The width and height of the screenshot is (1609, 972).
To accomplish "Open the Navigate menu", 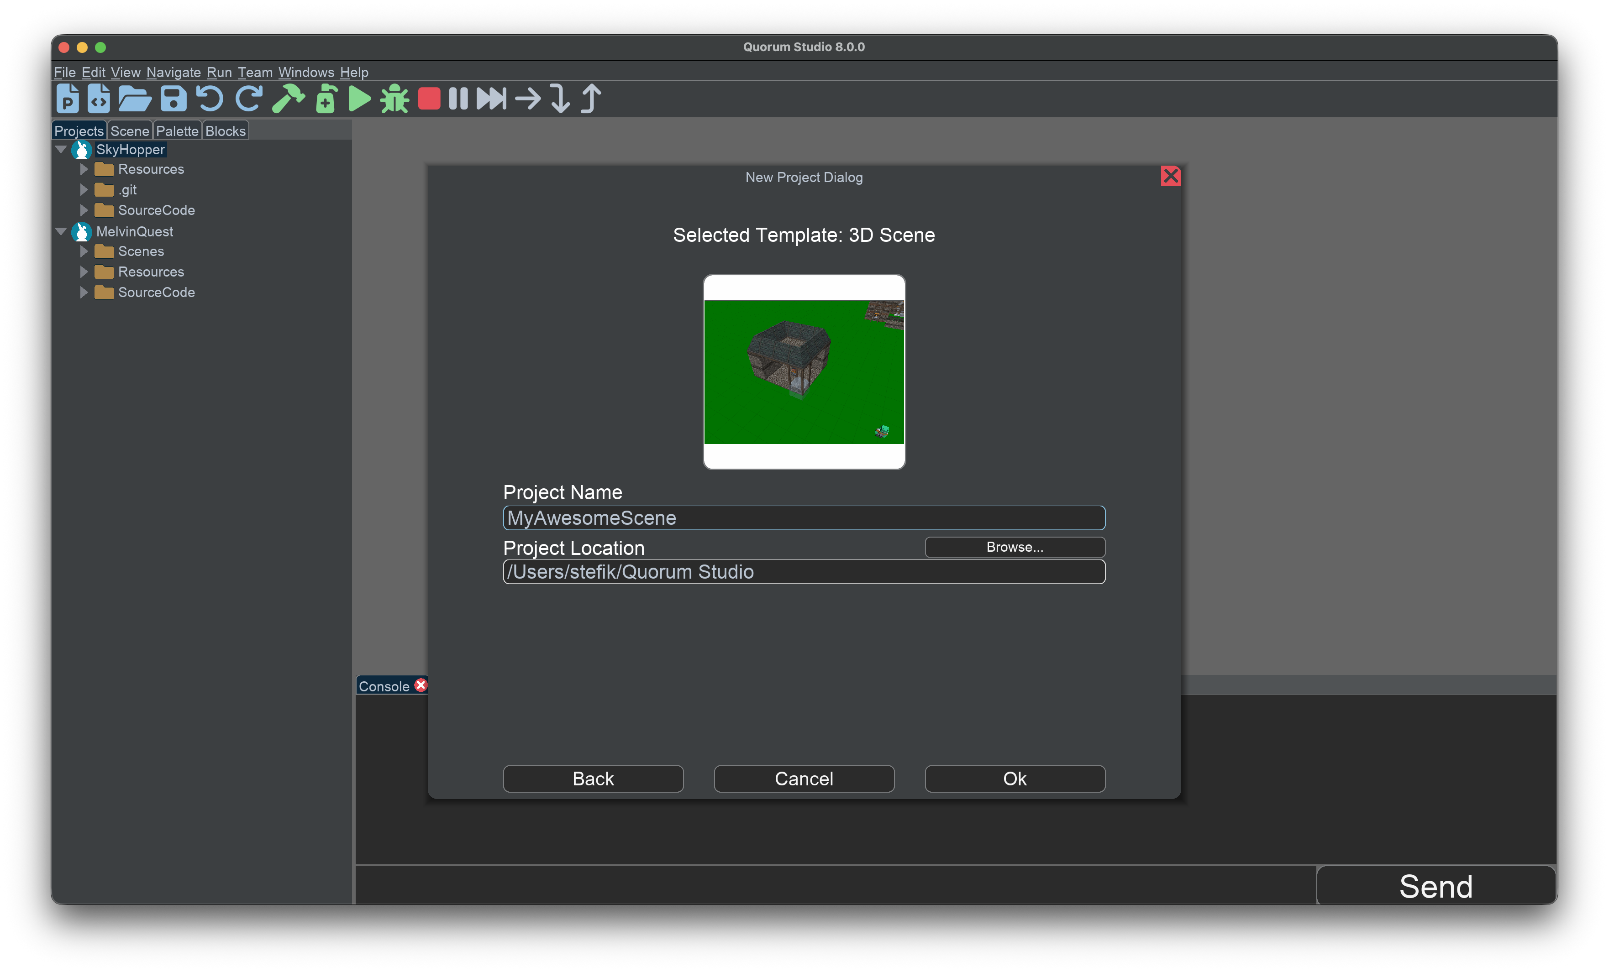I will point(174,72).
